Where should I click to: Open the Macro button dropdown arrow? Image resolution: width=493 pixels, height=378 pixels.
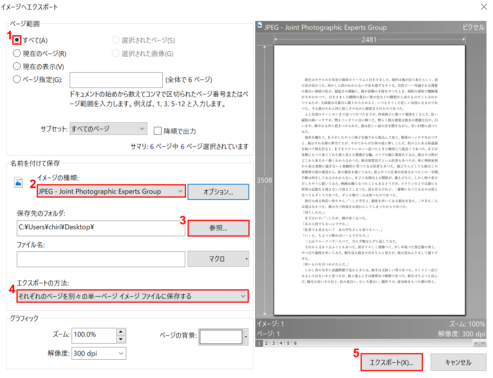click(x=246, y=259)
